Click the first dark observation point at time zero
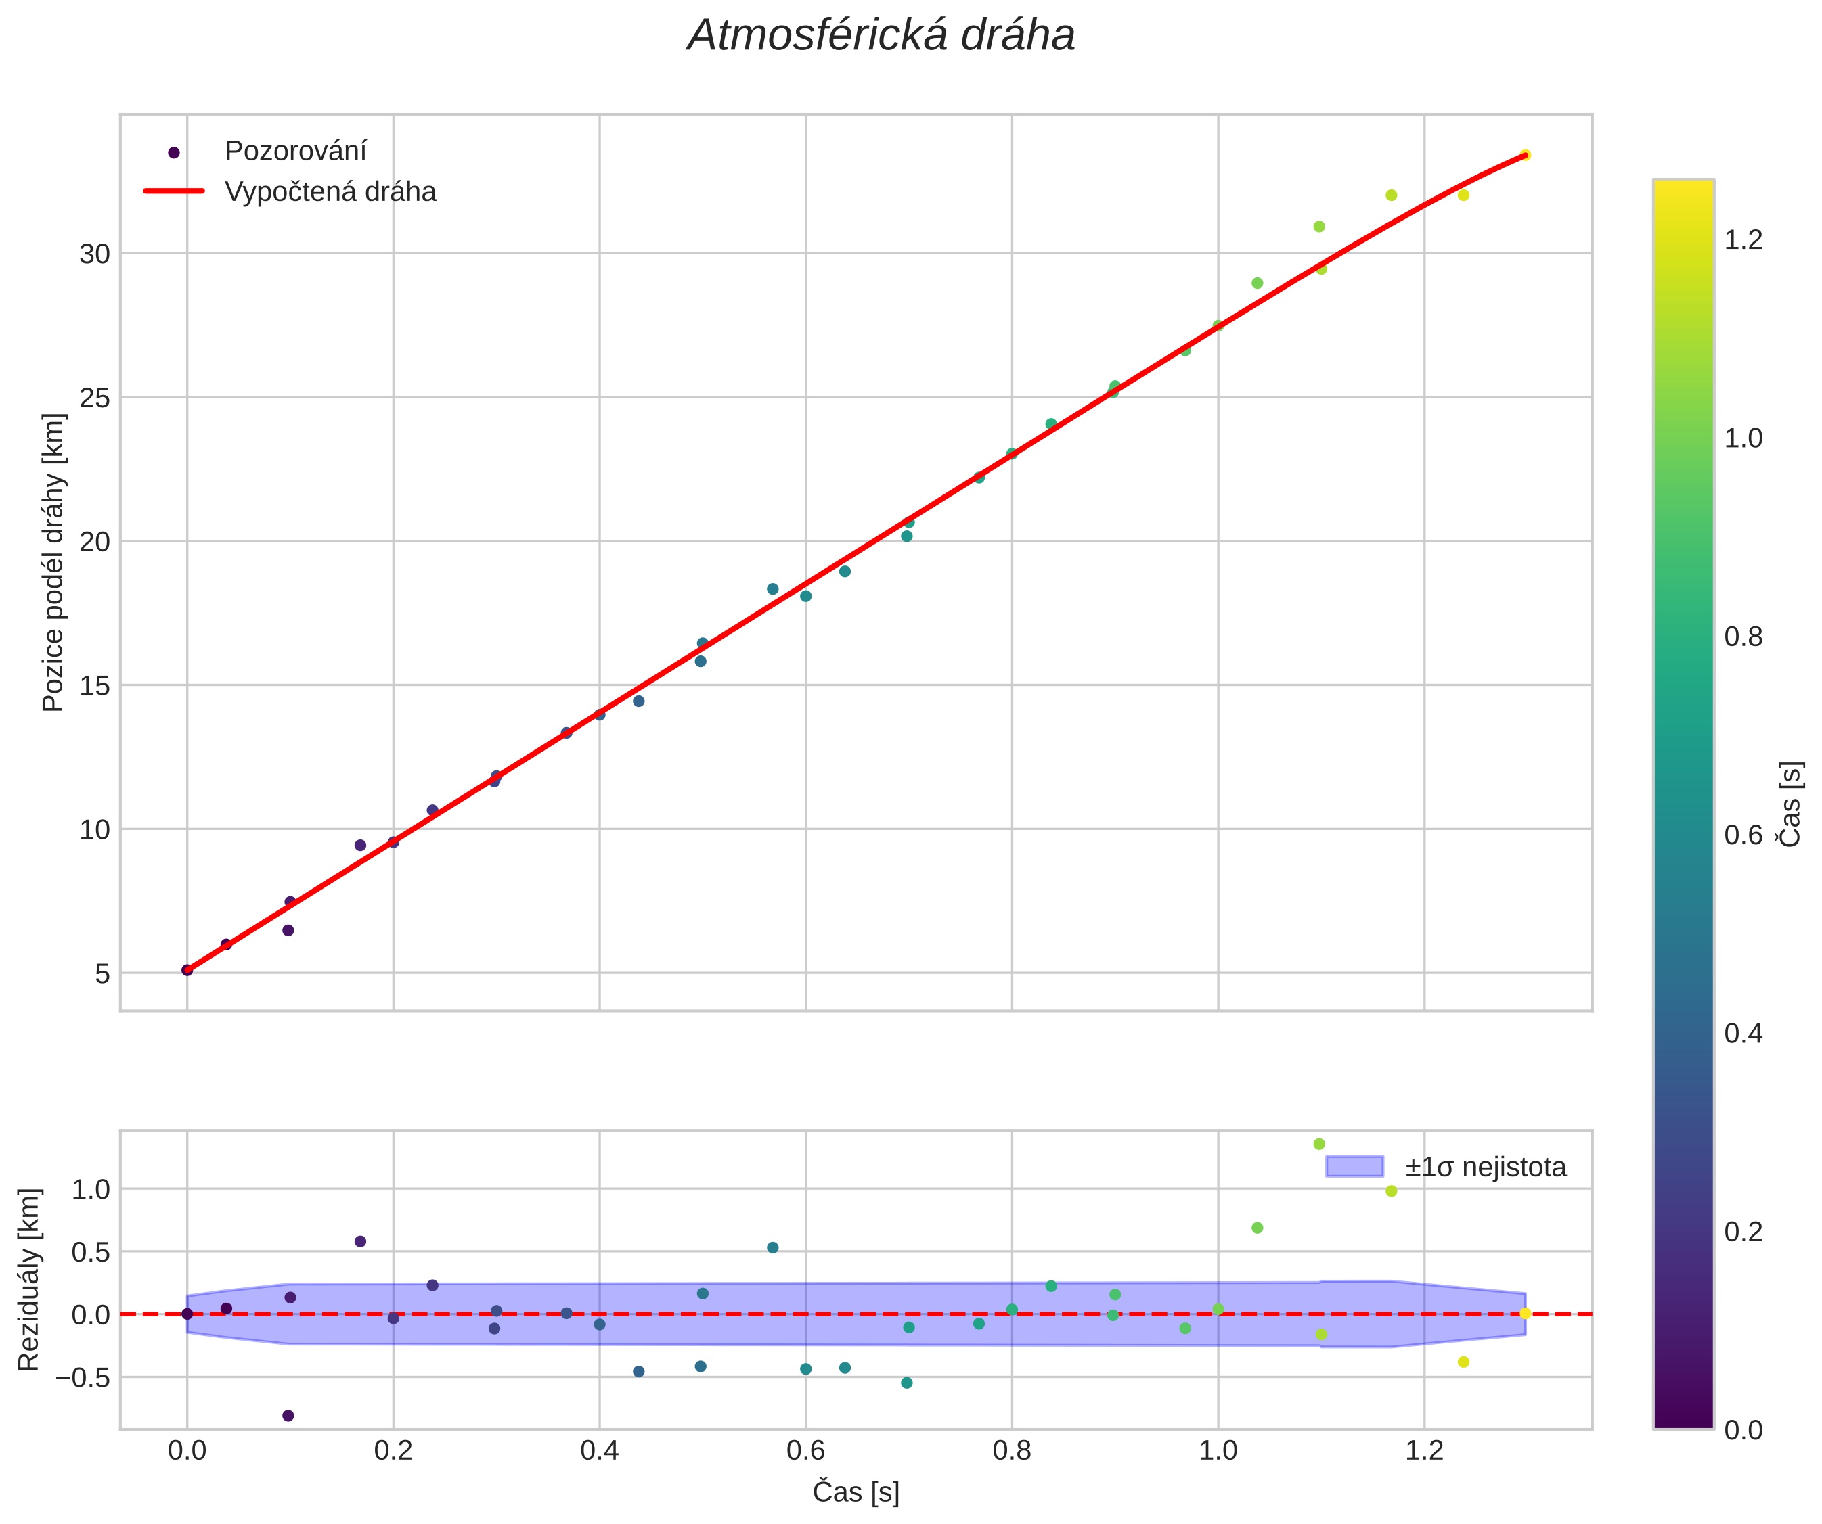1822x1524 pixels. [187, 970]
